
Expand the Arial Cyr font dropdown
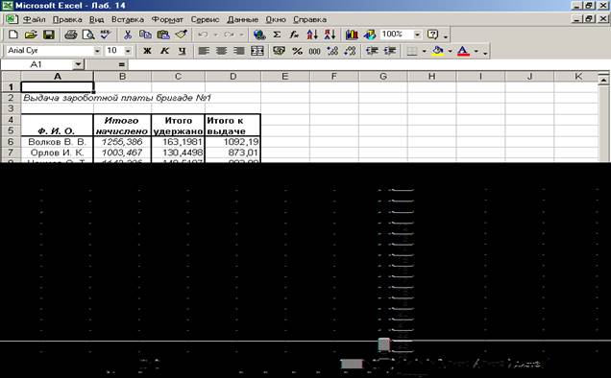click(97, 51)
